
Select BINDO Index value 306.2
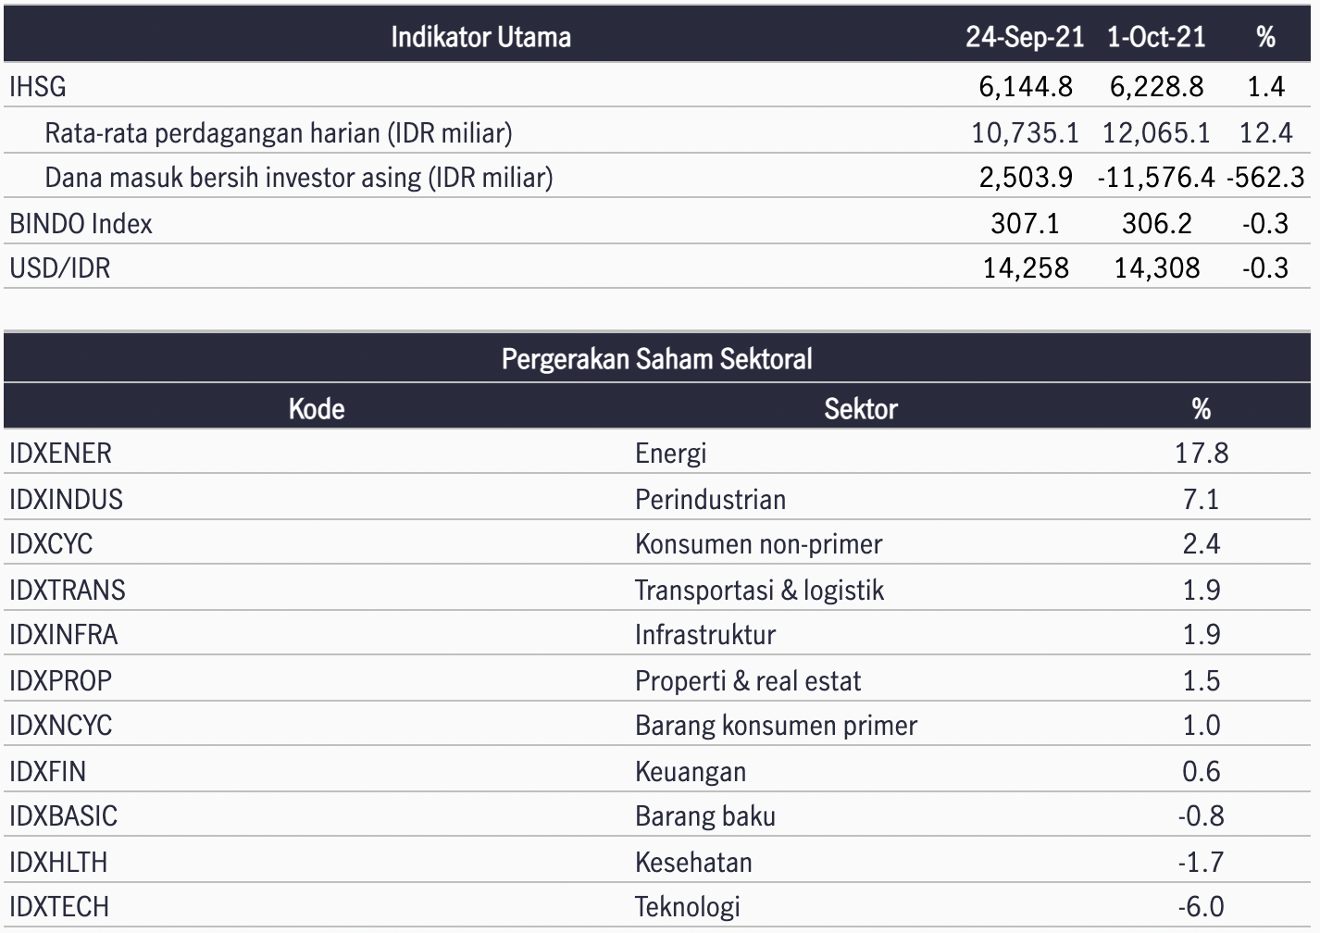click(1156, 224)
